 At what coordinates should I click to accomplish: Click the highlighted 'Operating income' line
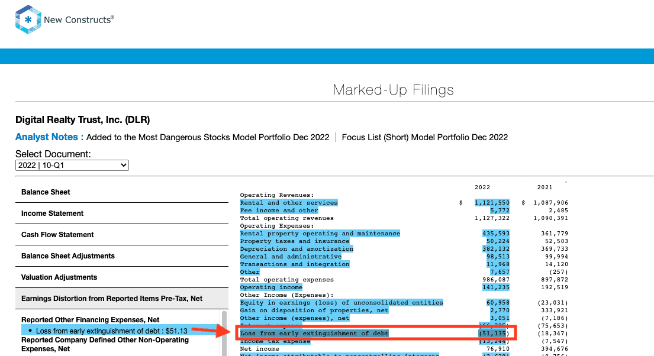pyautogui.click(x=271, y=287)
